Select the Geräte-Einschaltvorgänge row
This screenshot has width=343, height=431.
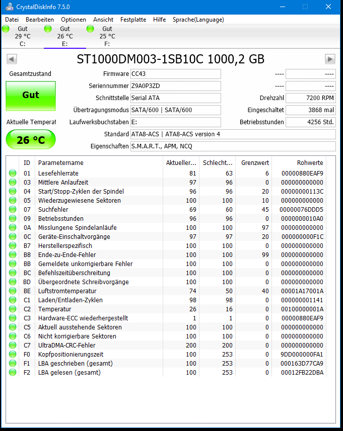[x=166, y=237]
